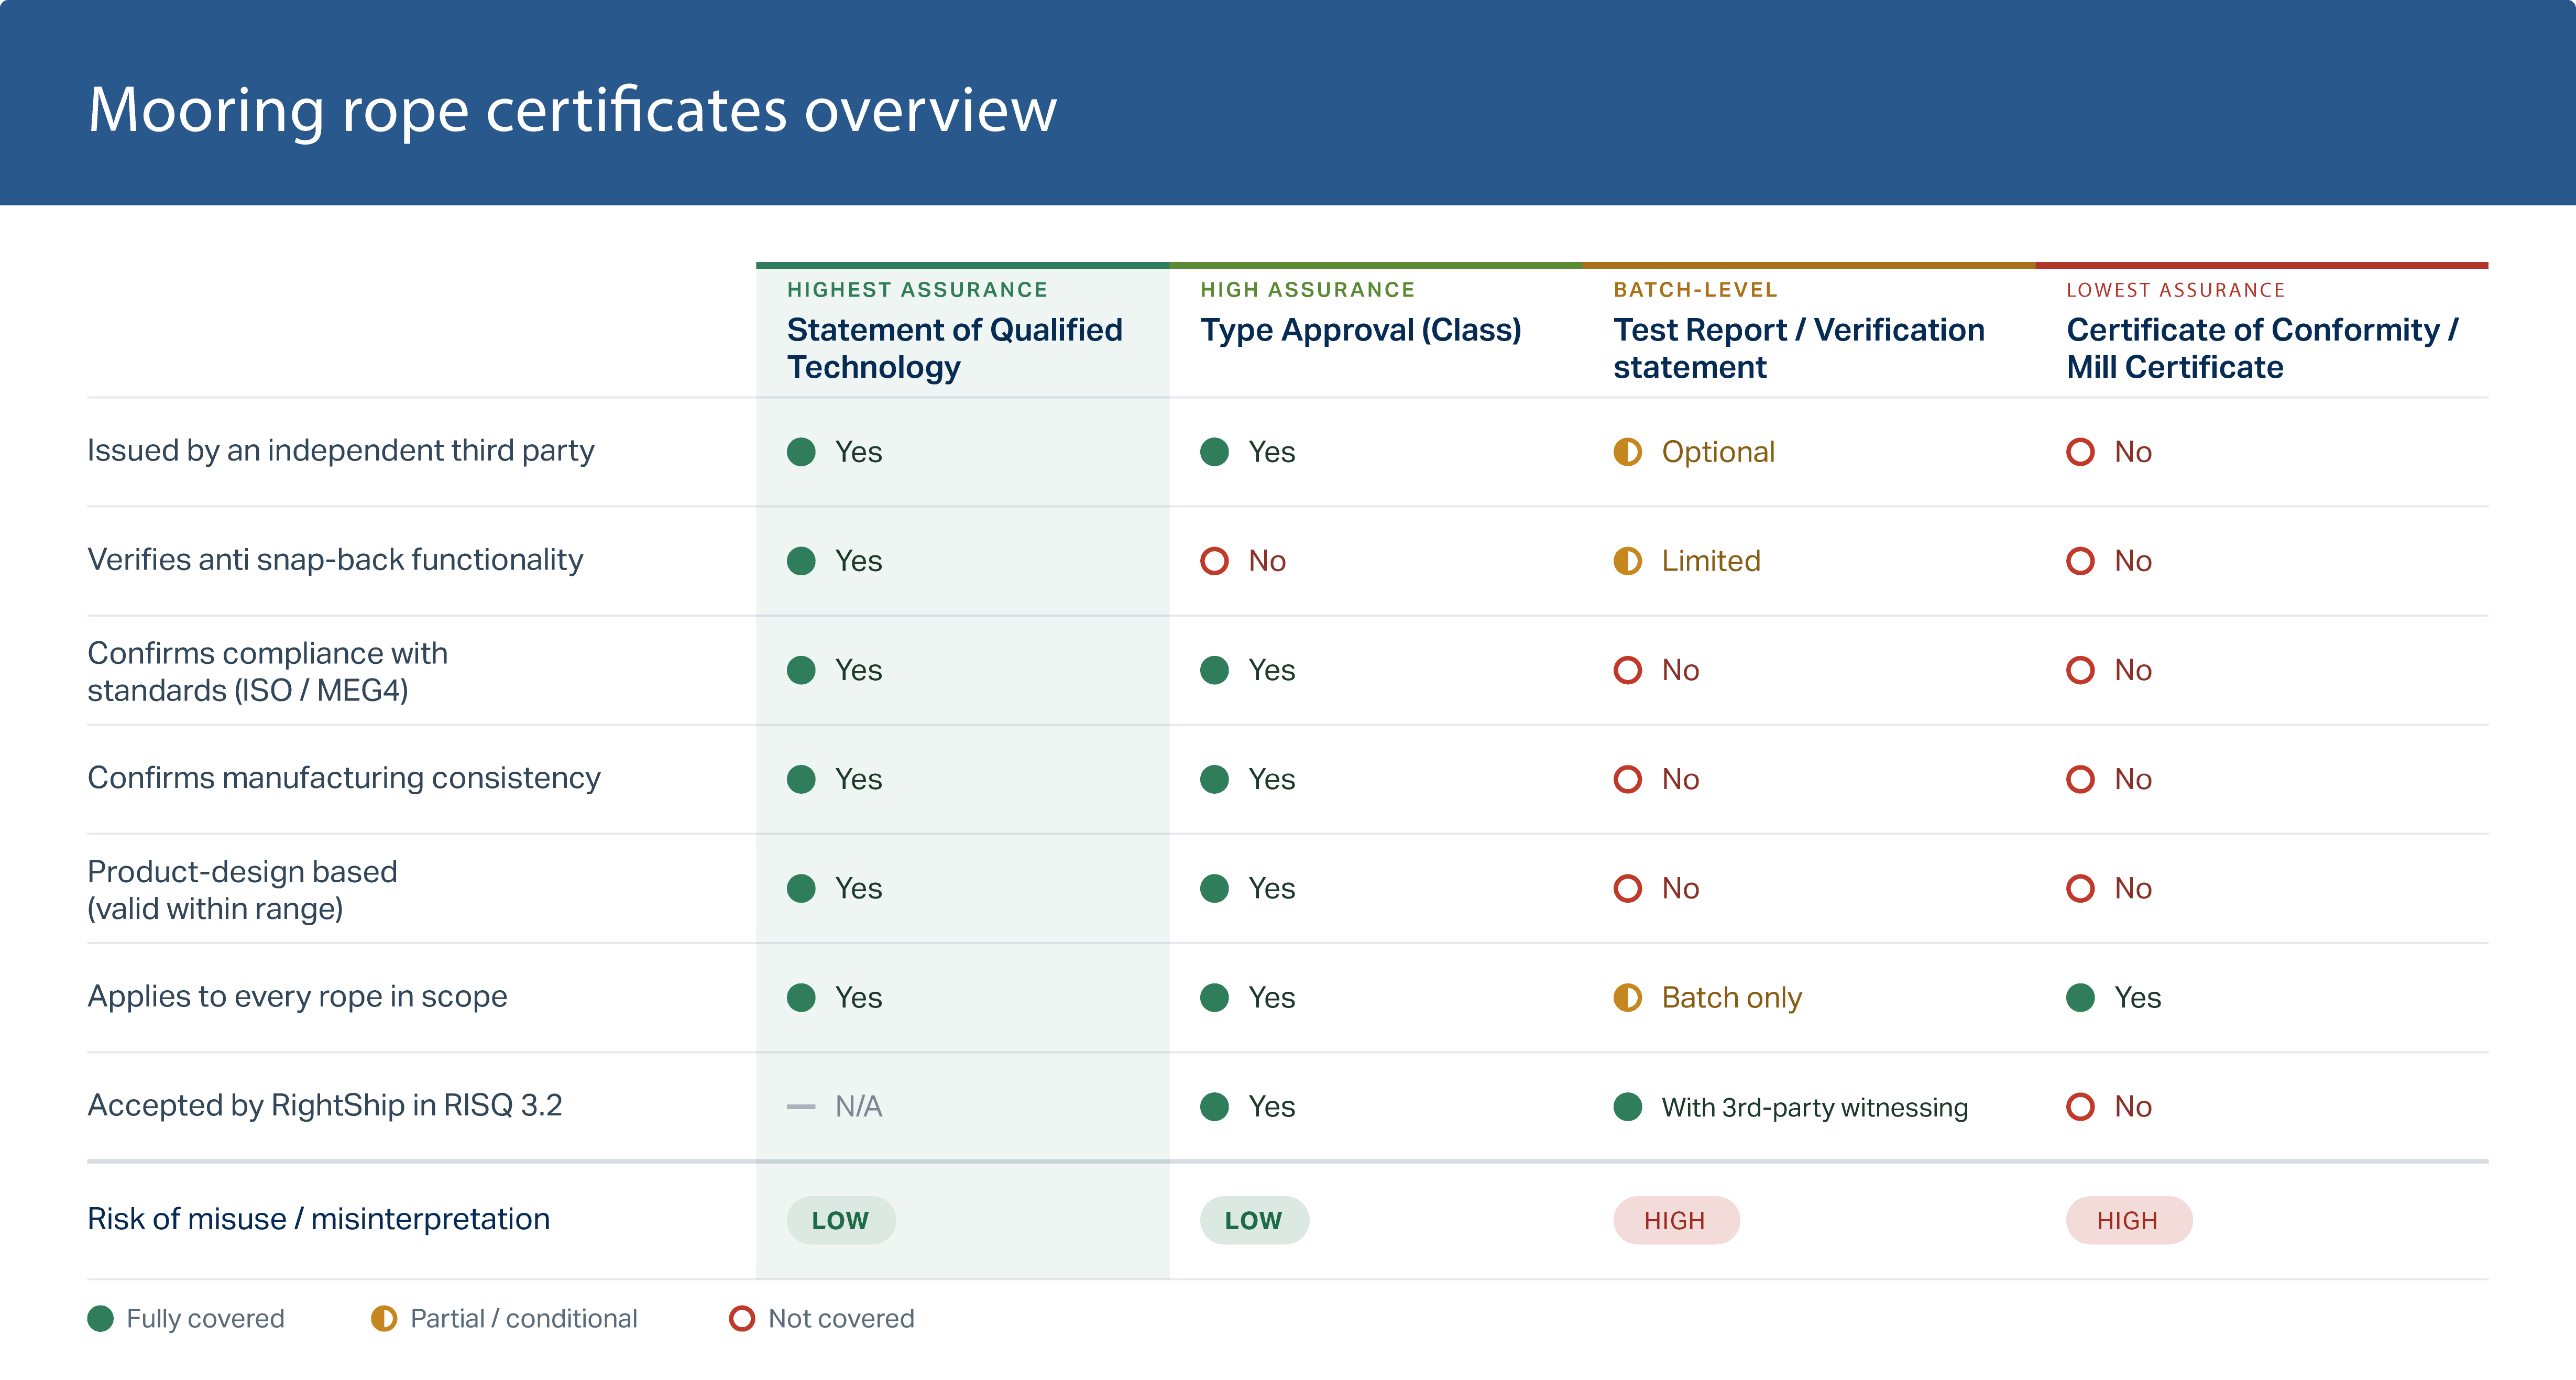Viewport: 2576px width, 1380px height.
Task: Click the row label Confirms compliance with standards (ISO / MEG4)
Action: tap(267, 671)
